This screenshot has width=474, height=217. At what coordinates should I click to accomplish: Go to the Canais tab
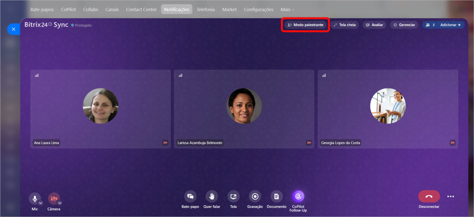[x=112, y=9]
